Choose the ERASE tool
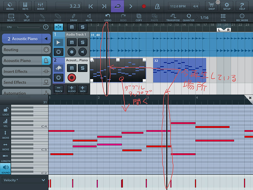The height and width of the screenshot is (190, 253). pyautogui.click(x=58, y=17)
